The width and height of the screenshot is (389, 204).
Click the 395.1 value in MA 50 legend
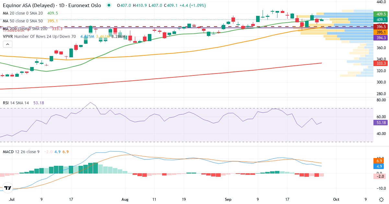[x=53, y=21]
